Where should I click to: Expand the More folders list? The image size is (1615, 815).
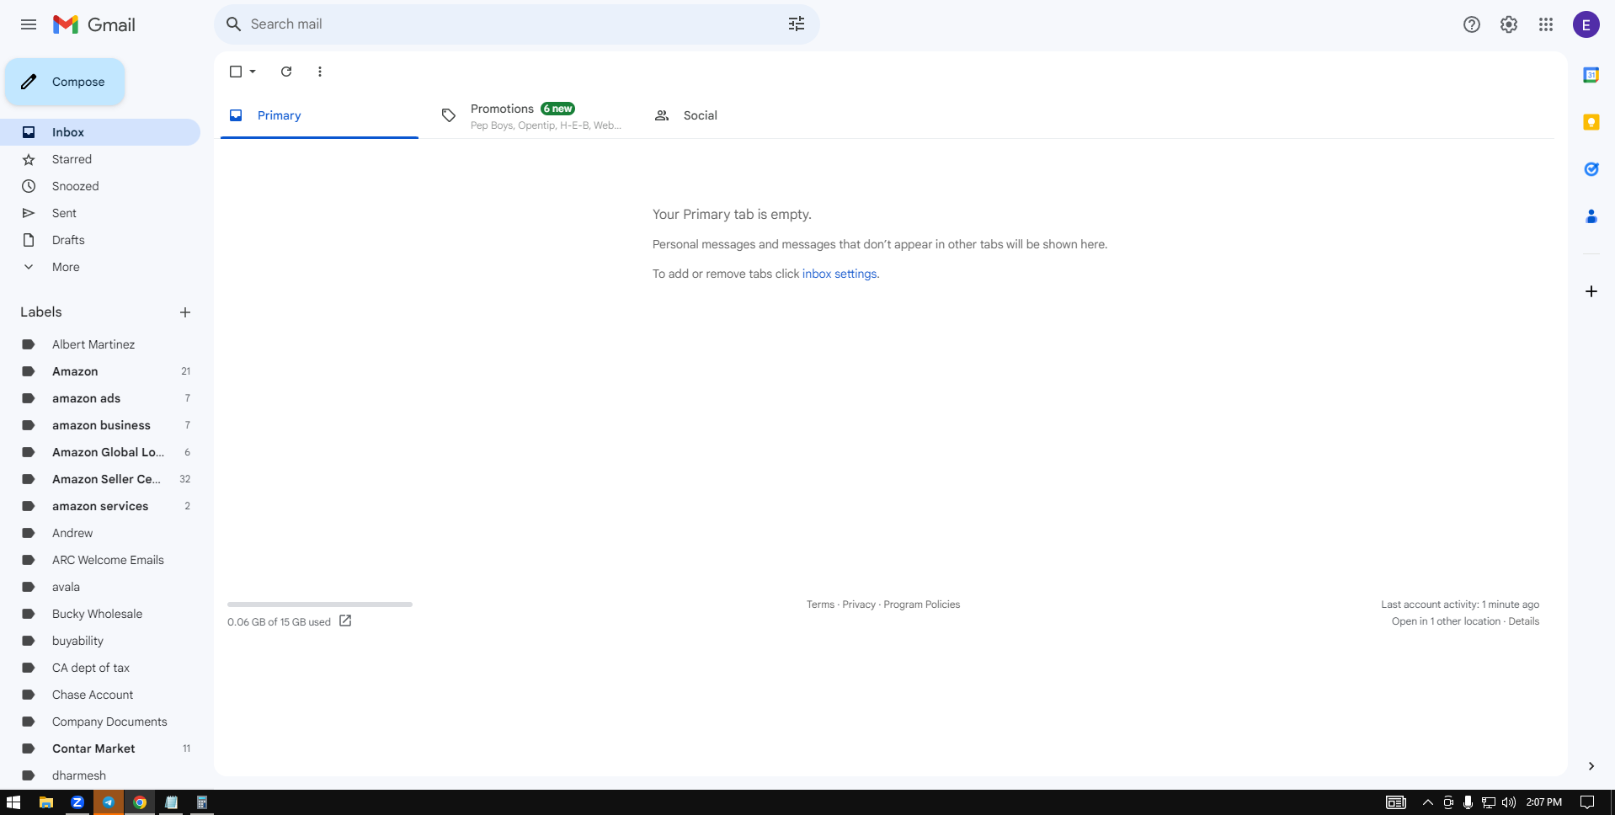(x=100, y=267)
